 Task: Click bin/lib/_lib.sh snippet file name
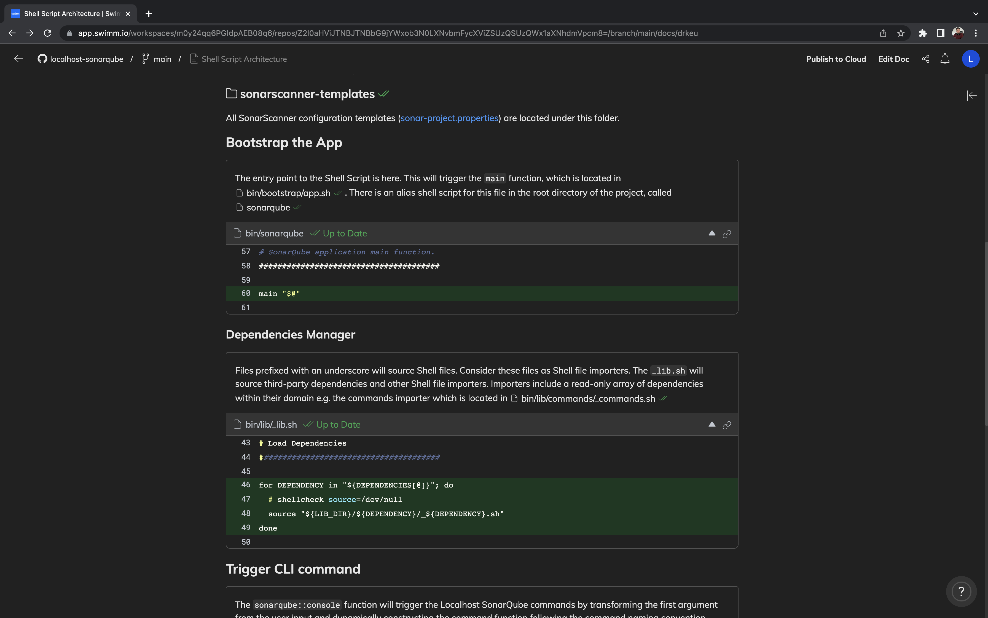click(271, 425)
